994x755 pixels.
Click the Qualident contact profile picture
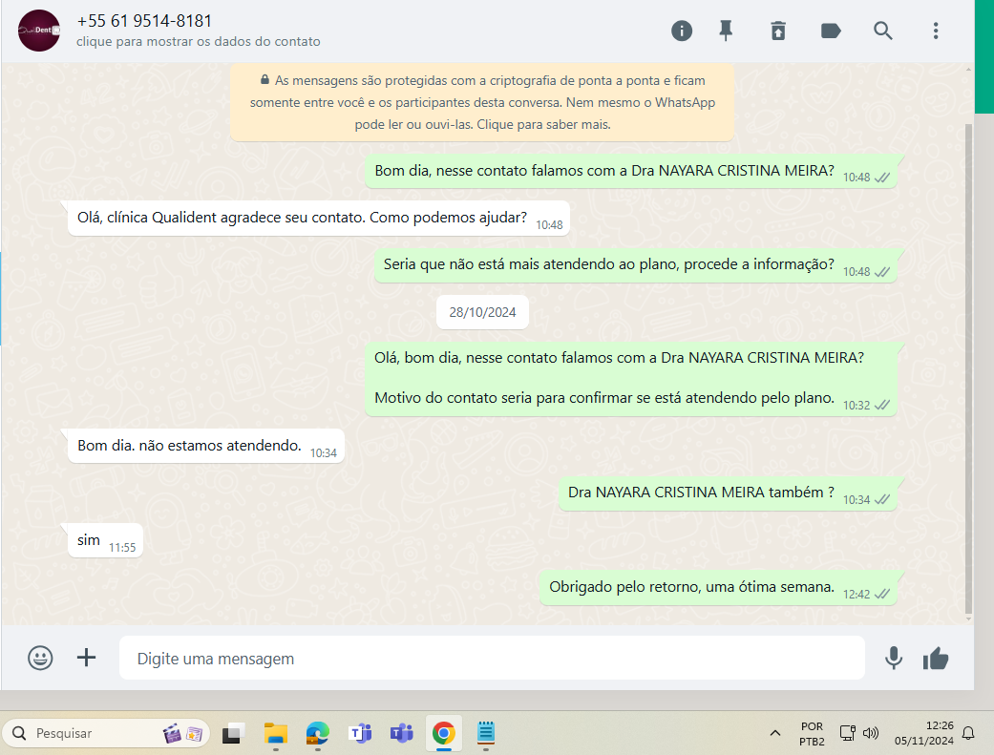(38, 31)
